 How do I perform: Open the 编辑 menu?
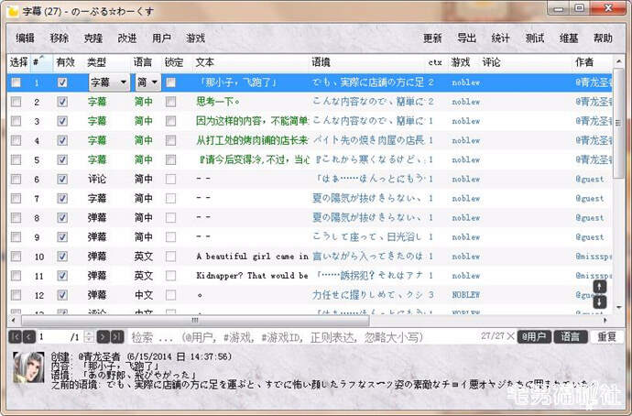tap(25, 38)
